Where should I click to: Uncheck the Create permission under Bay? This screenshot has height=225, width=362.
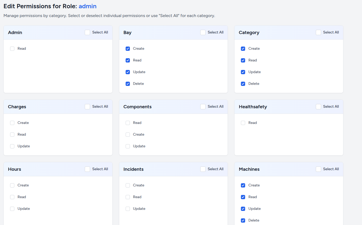pyautogui.click(x=128, y=48)
